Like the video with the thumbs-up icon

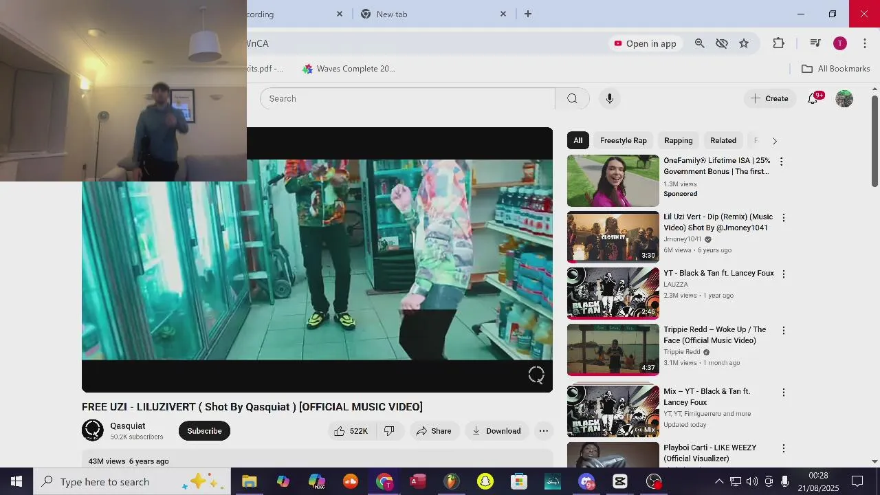pos(352,431)
